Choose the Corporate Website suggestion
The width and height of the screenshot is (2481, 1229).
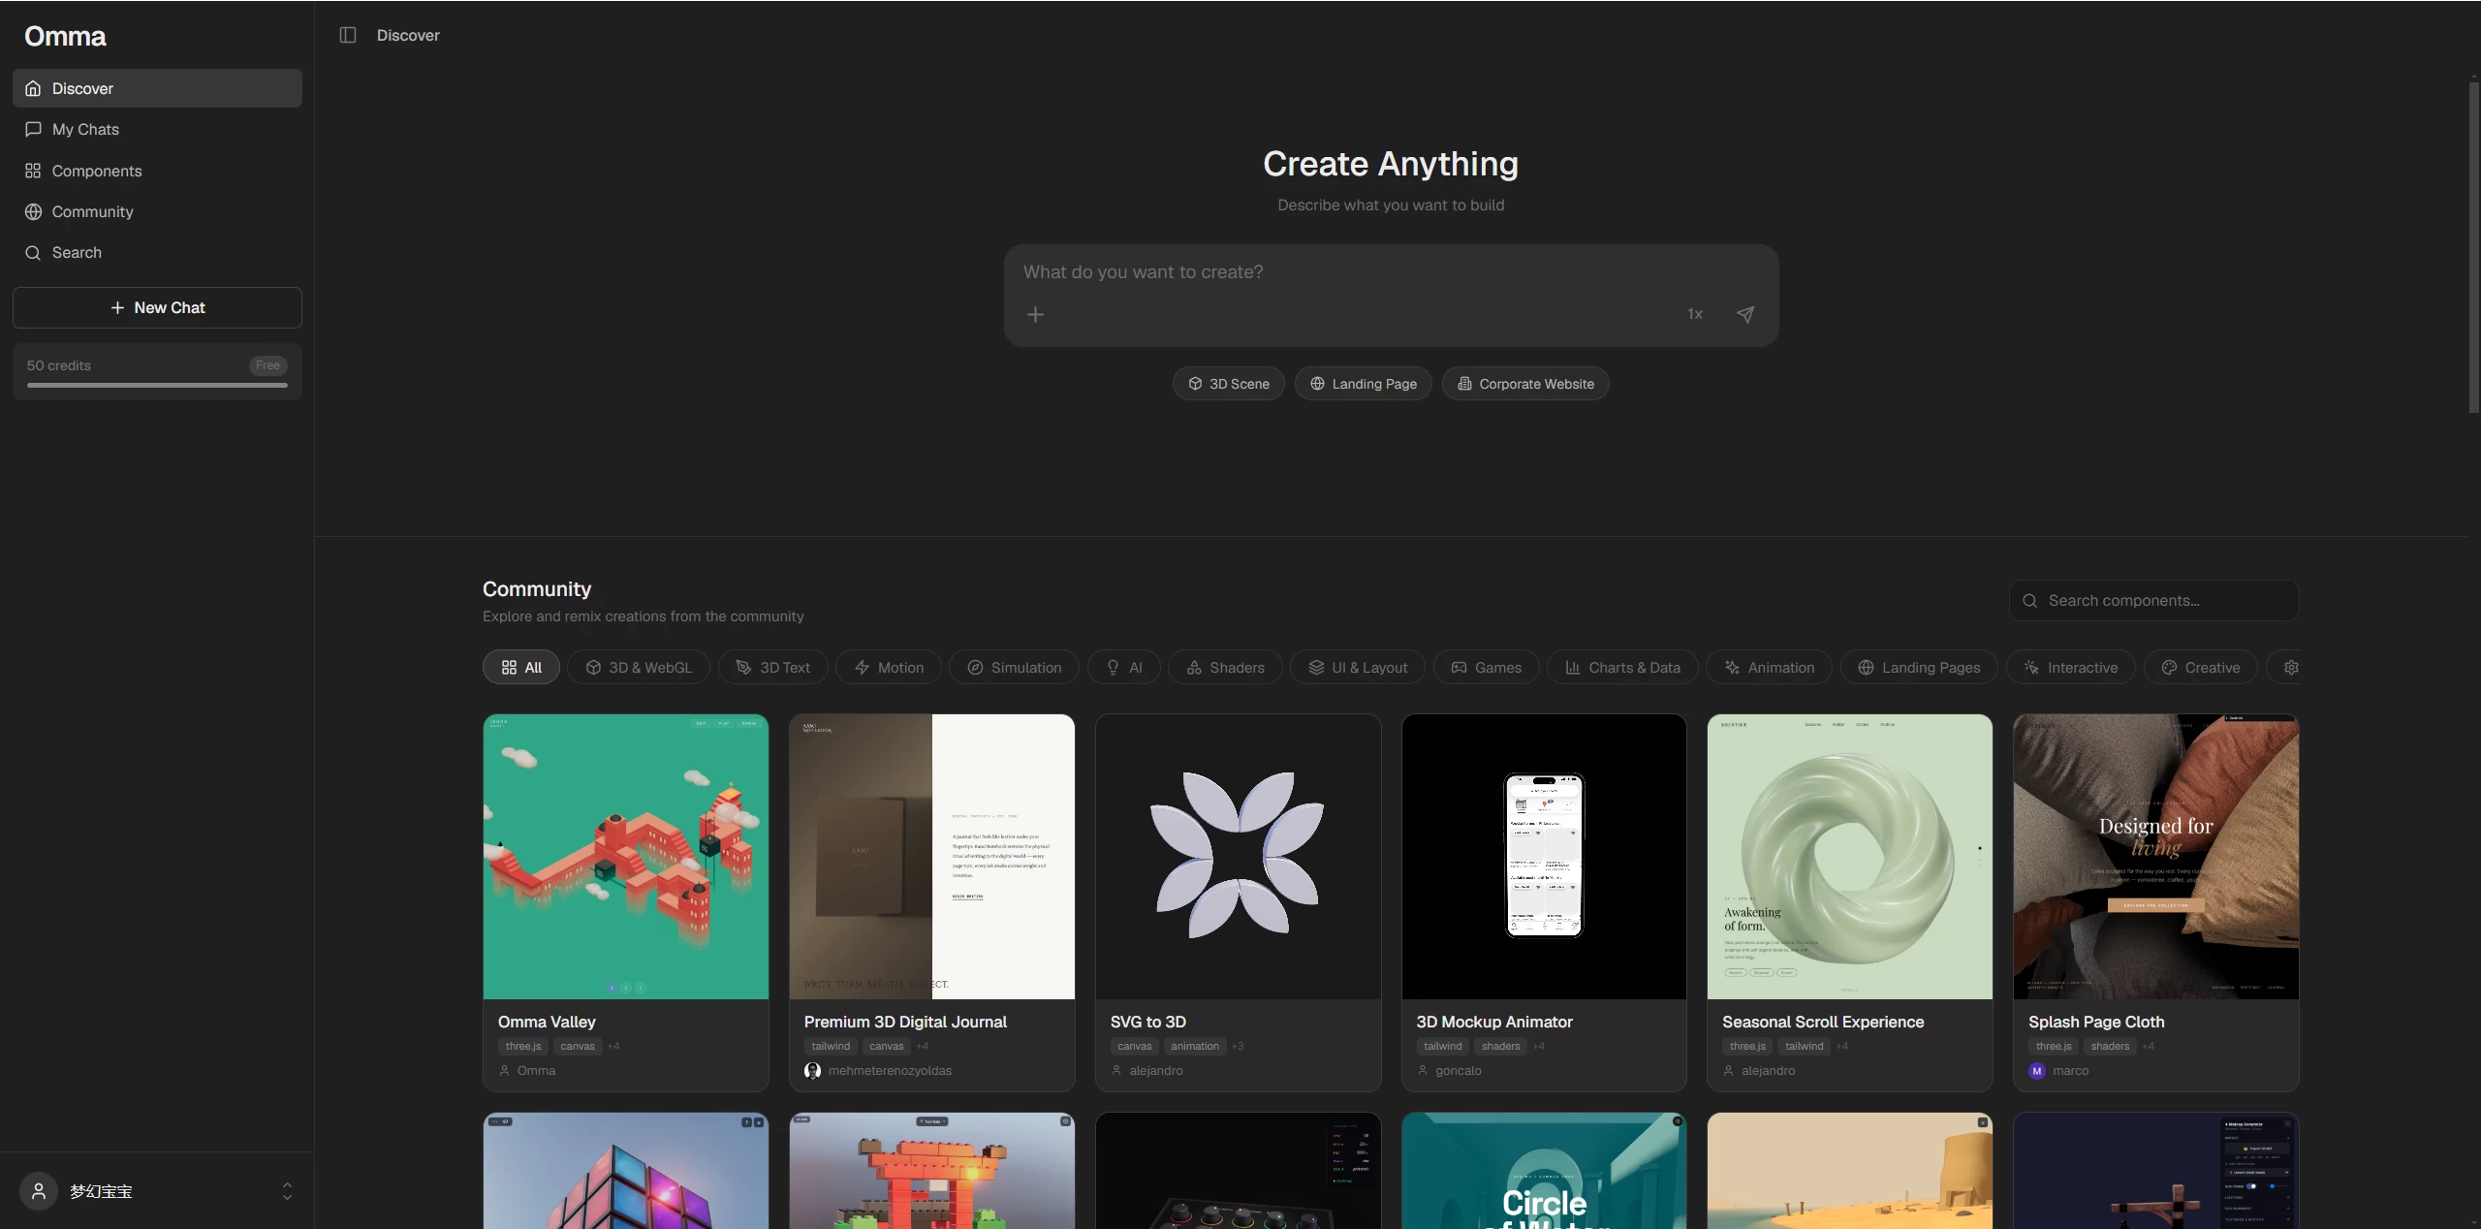1525,384
